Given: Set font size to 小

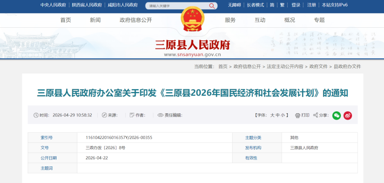Looking at the screenshot, I should point(283,116).
